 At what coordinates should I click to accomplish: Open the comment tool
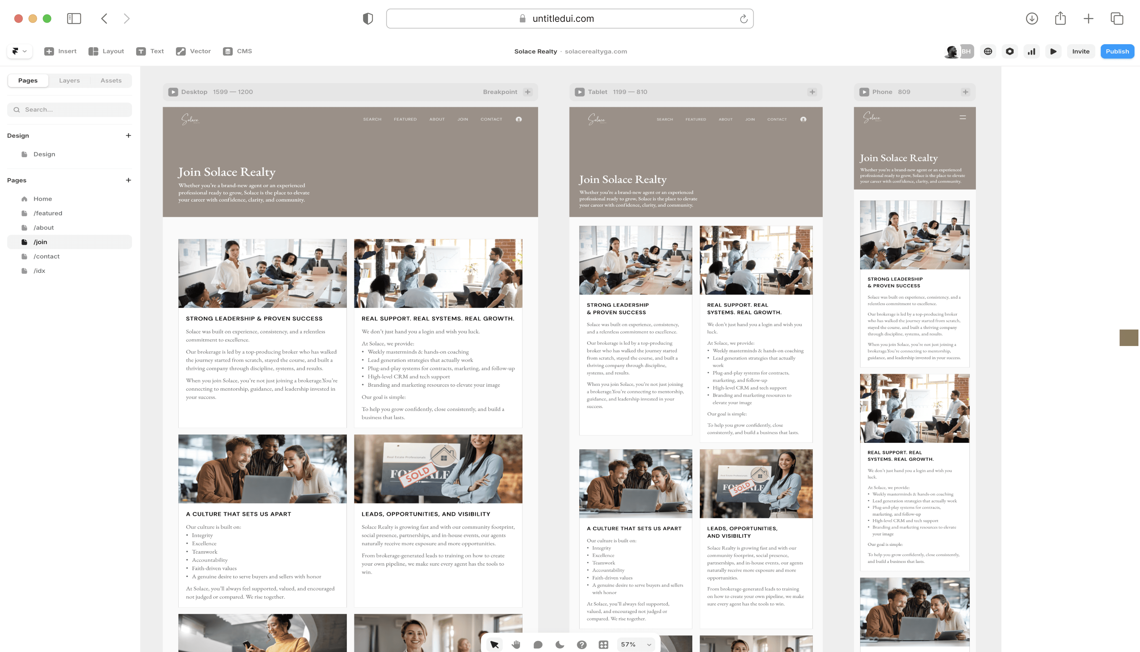538,644
